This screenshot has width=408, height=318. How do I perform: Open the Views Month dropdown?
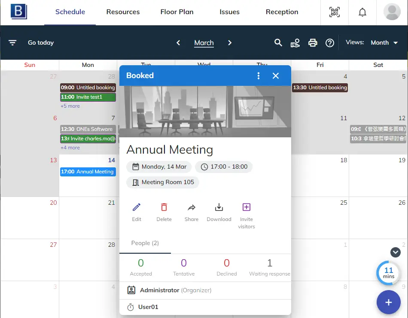click(x=384, y=42)
